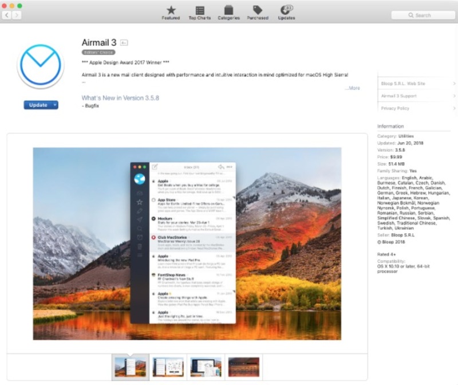
Task: Select the second screenshot thumbnail
Action: click(x=168, y=367)
